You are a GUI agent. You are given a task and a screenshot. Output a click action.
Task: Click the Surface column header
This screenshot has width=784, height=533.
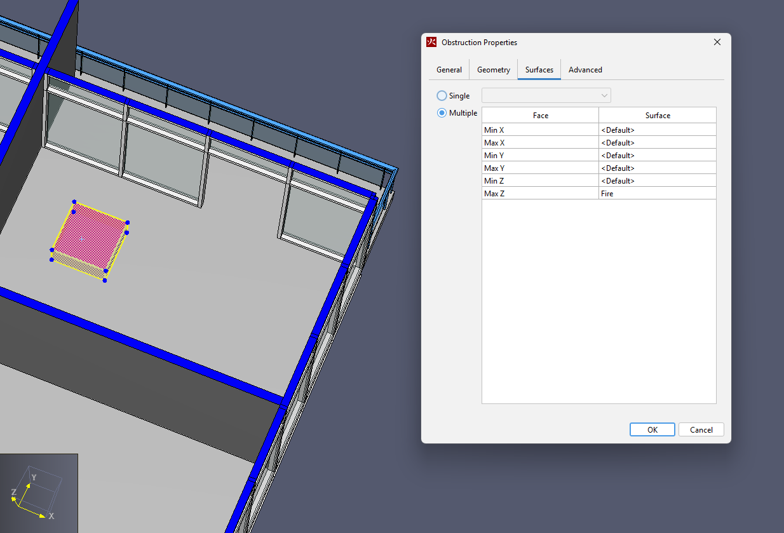pyautogui.click(x=657, y=116)
